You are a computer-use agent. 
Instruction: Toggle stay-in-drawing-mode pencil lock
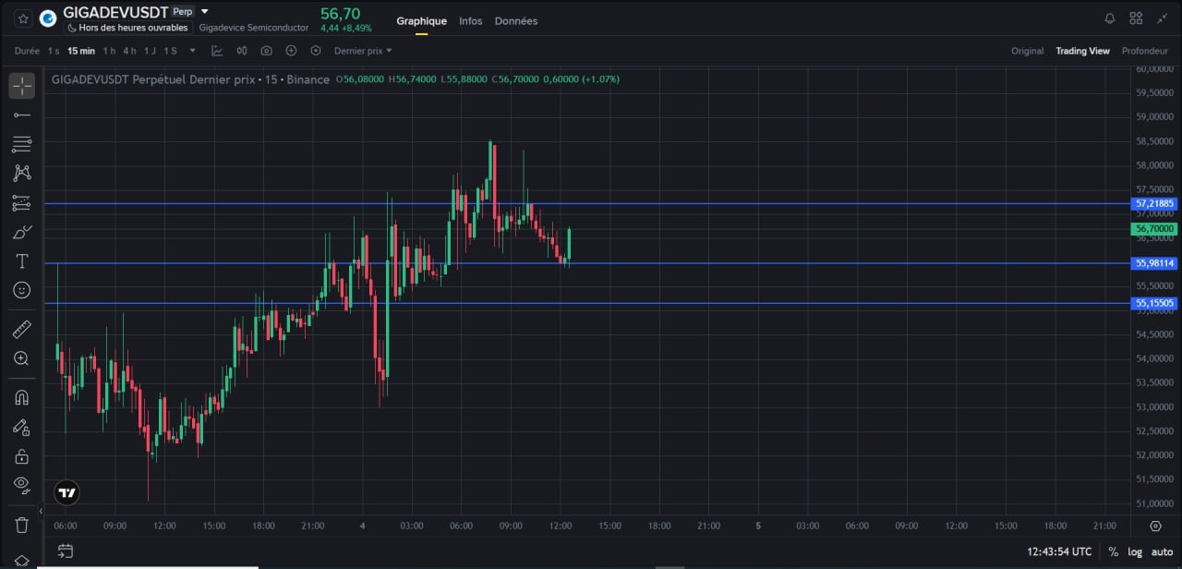(x=22, y=427)
